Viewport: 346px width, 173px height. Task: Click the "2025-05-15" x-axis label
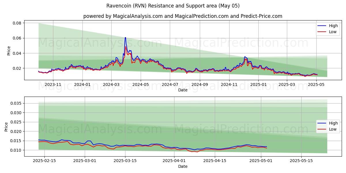301,161
